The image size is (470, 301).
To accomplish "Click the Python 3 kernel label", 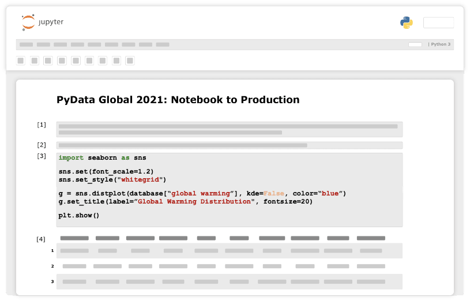I will pos(441,44).
